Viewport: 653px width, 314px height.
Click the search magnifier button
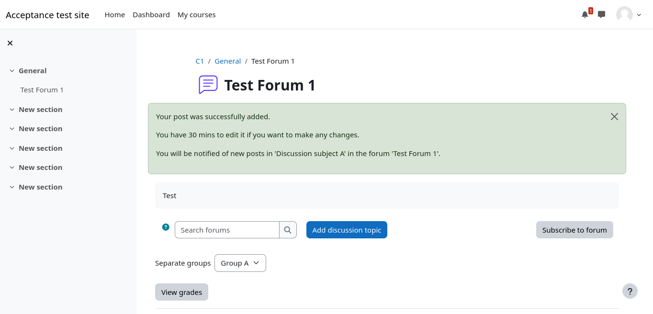[x=288, y=230]
